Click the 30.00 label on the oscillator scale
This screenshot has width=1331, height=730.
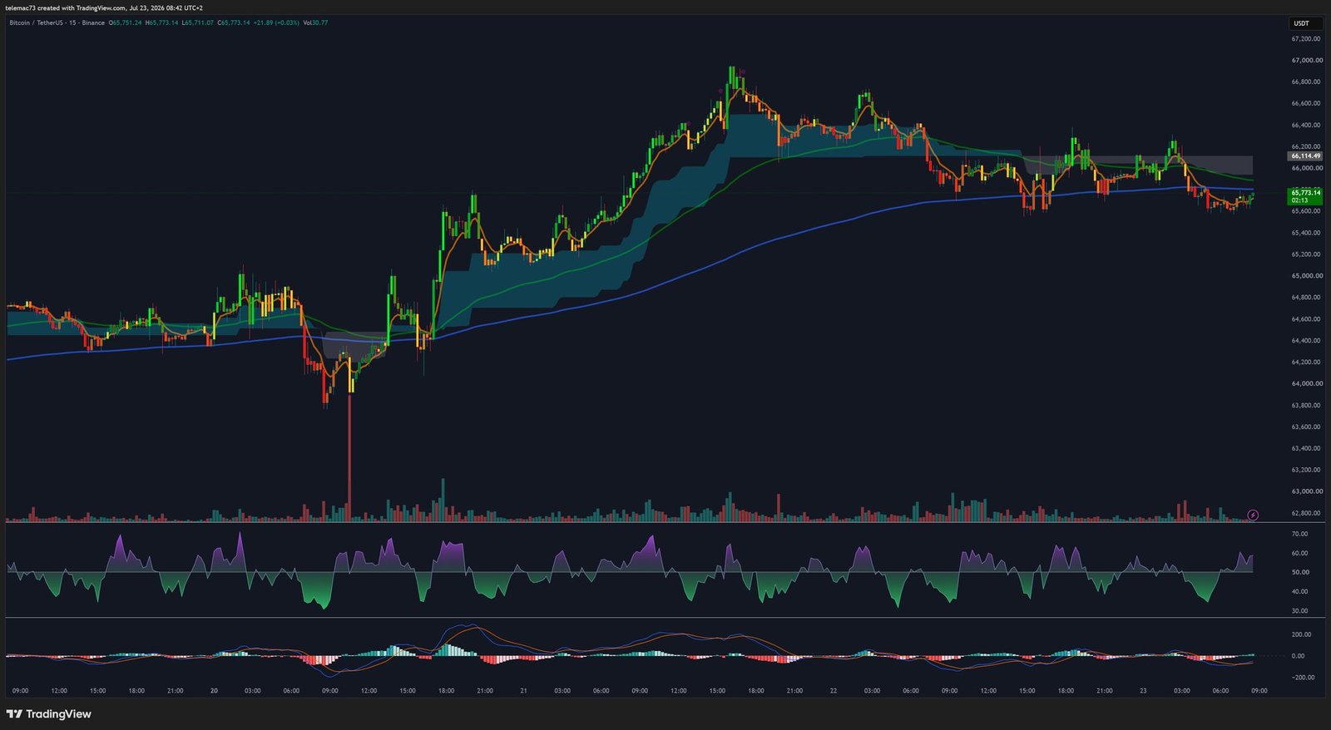coord(1299,611)
